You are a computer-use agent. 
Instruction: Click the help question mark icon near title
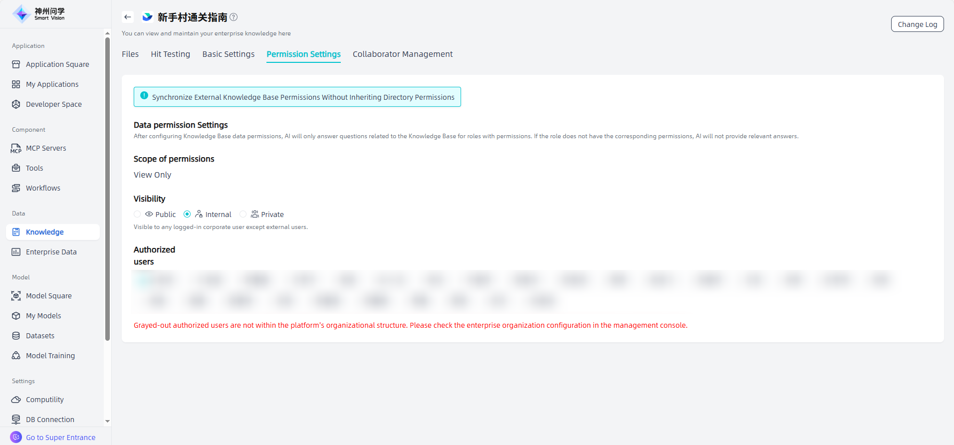tap(234, 17)
